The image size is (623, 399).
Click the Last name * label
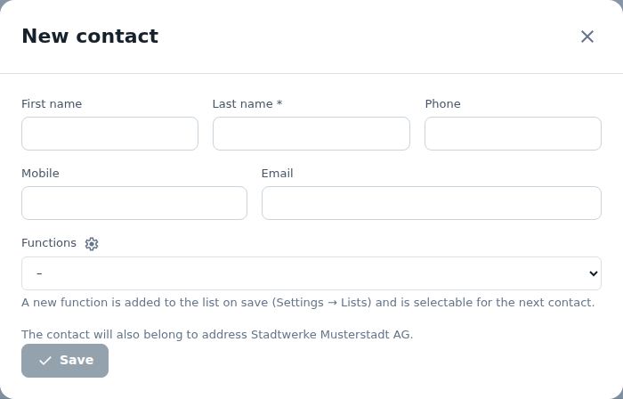pyautogui.click(x=247, y=103)
